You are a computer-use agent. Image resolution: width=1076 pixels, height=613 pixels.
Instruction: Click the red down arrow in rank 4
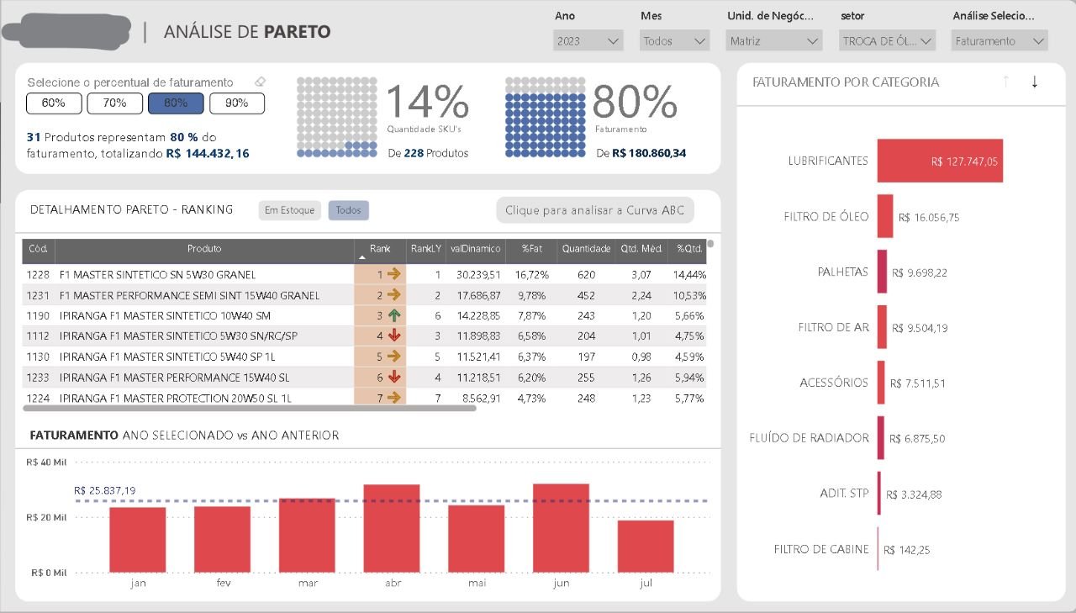point(393,336)
